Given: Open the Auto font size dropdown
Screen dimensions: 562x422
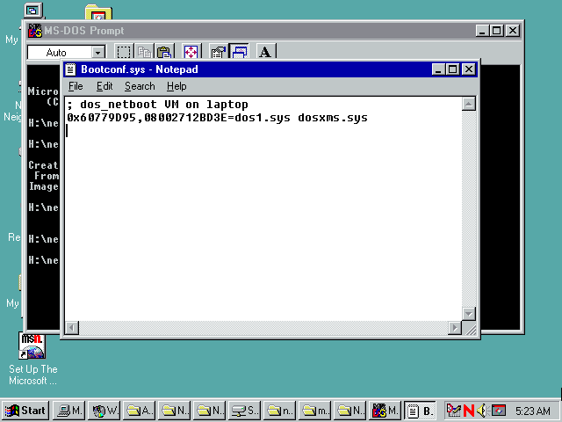Looking at the screenshot, I should click(97, 53).
